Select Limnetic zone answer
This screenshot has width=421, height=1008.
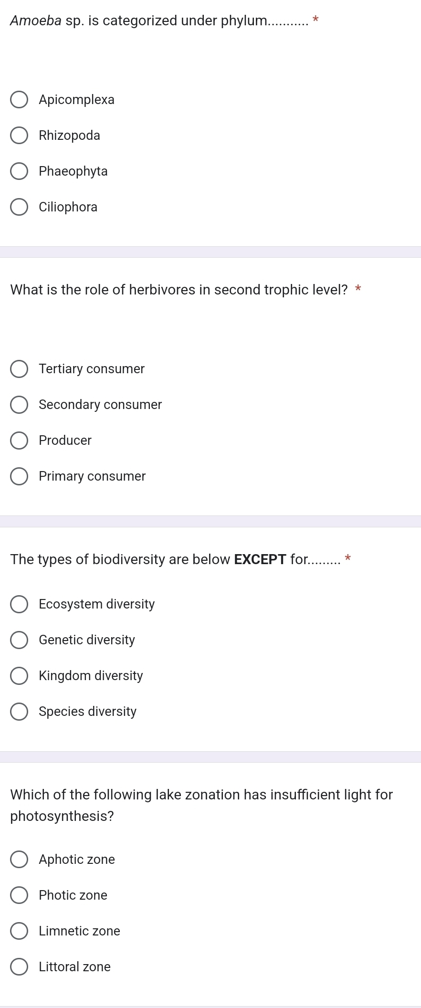tap(19, 931)
